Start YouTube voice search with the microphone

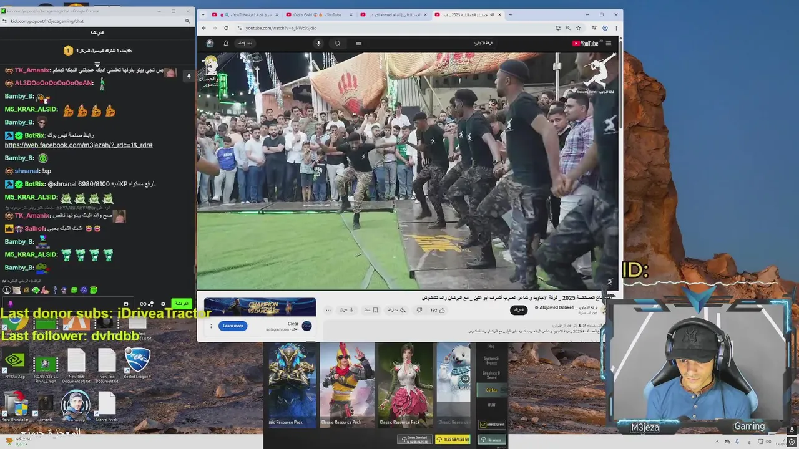coord(318,43)
